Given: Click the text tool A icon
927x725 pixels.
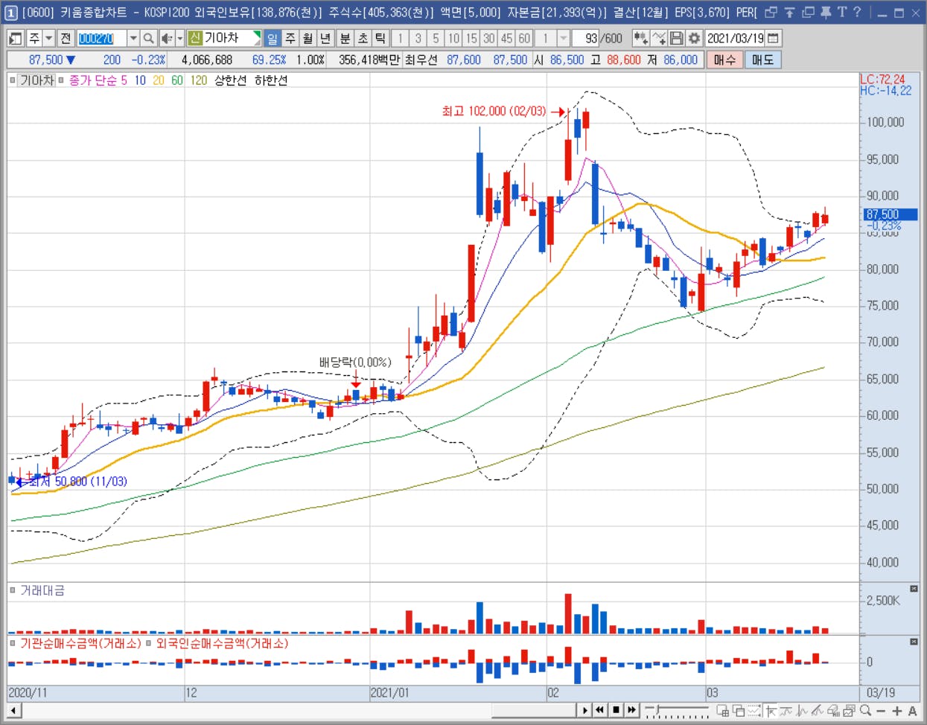Looking at the screenshot, I should pyautogui.click(x=912, y=711).
